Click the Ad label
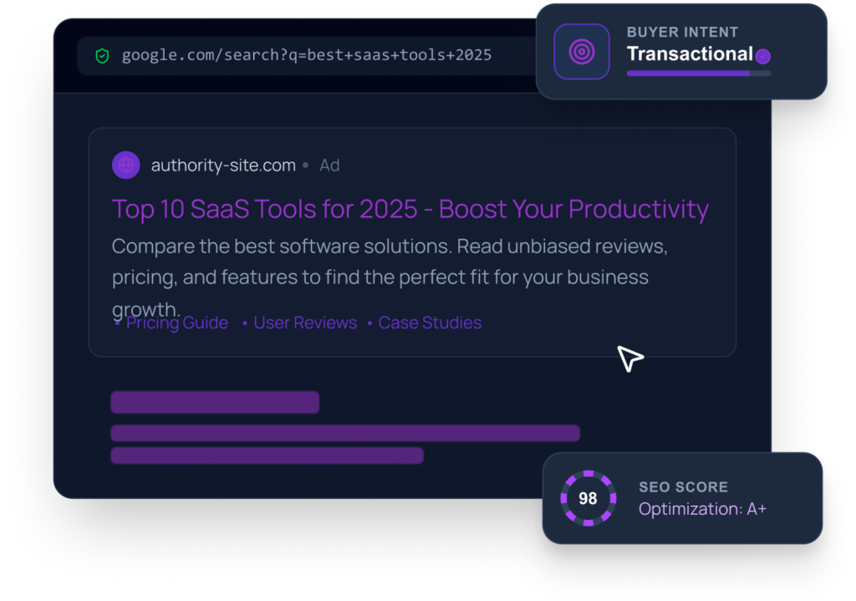Viewport: 856px width, 601px height. [329, 166]
